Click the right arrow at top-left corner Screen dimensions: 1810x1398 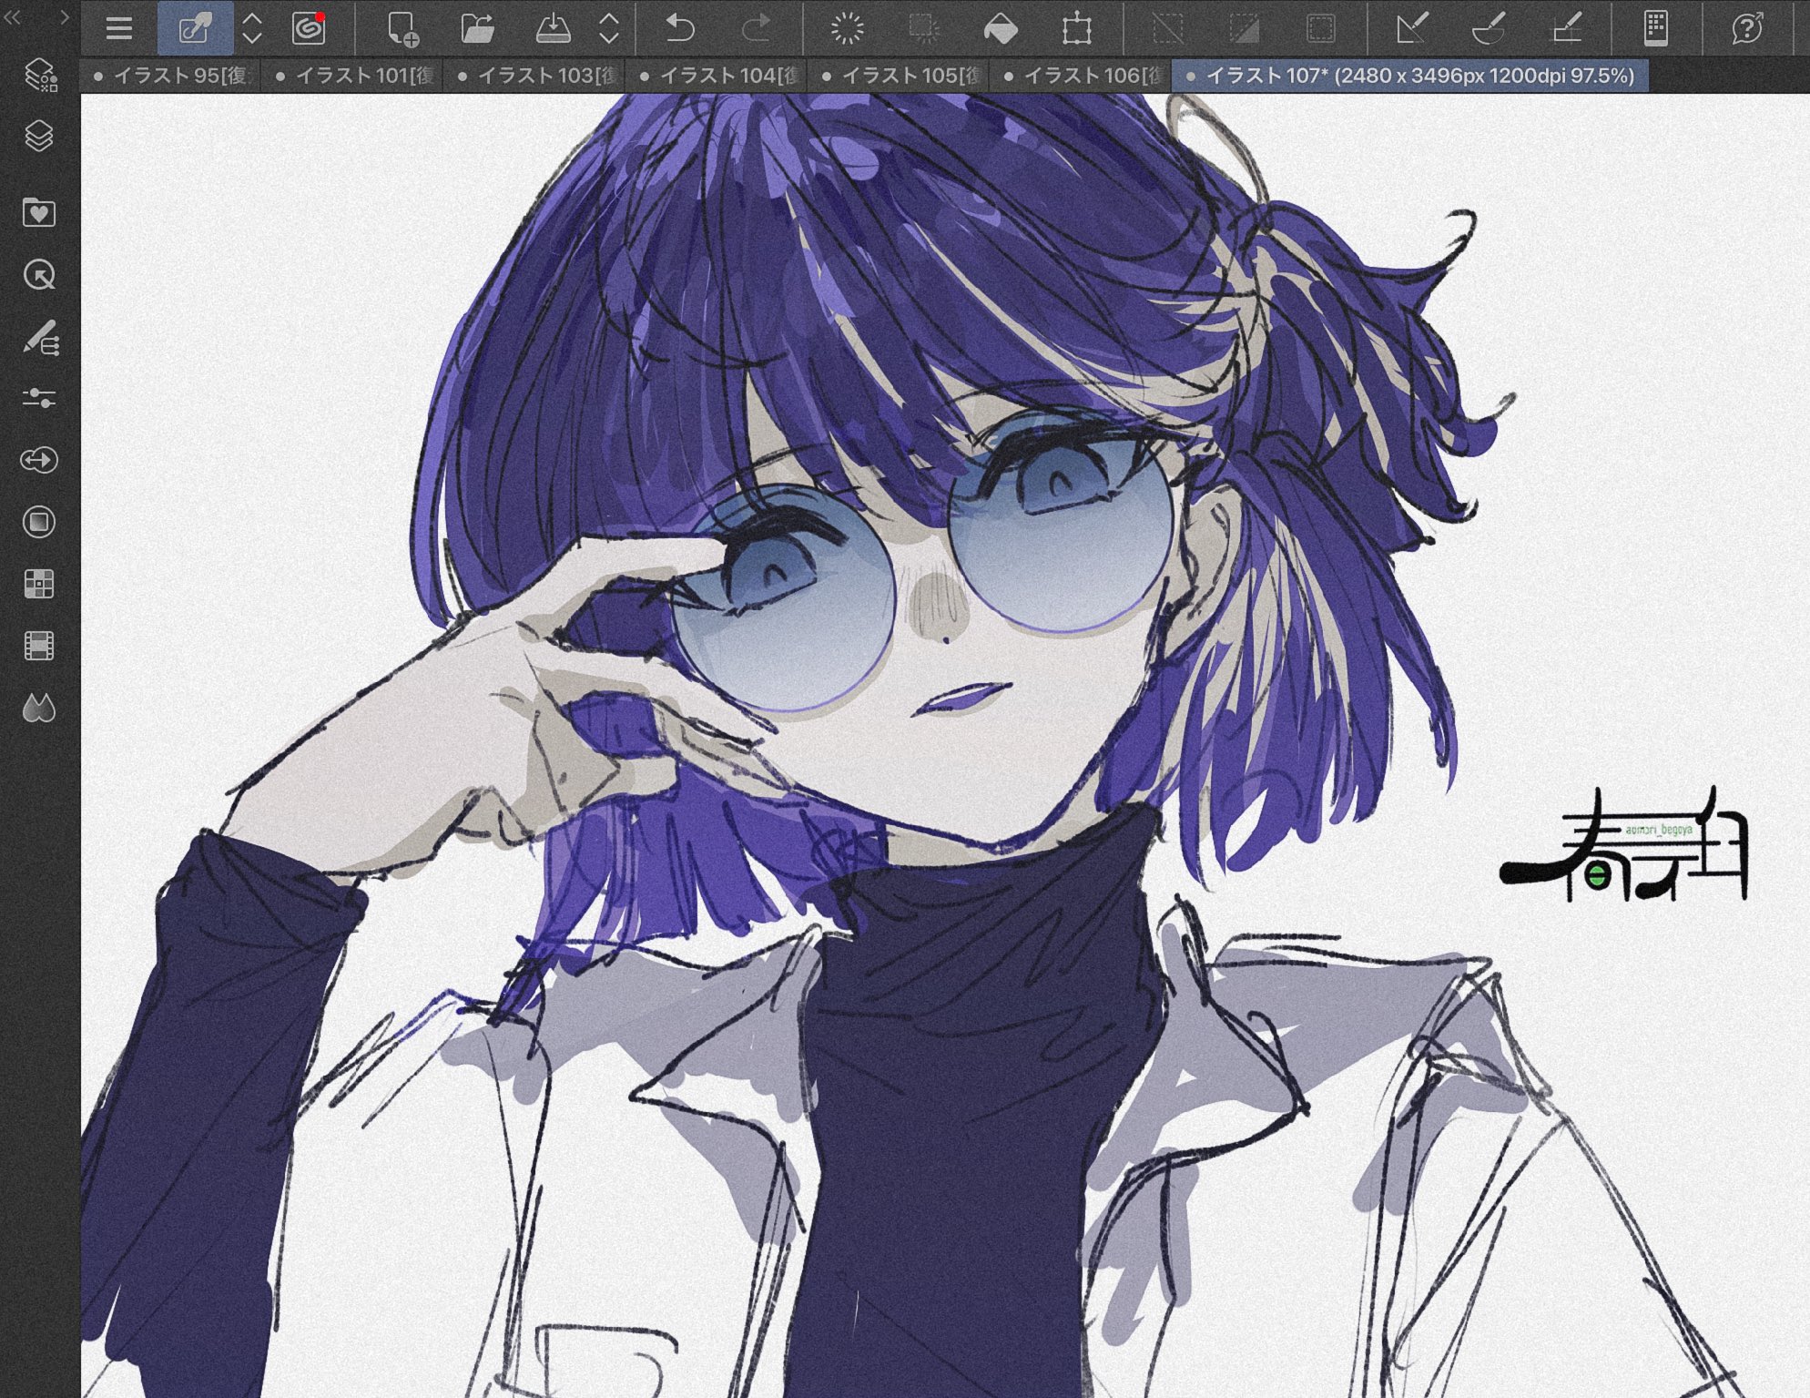(64, 16)
